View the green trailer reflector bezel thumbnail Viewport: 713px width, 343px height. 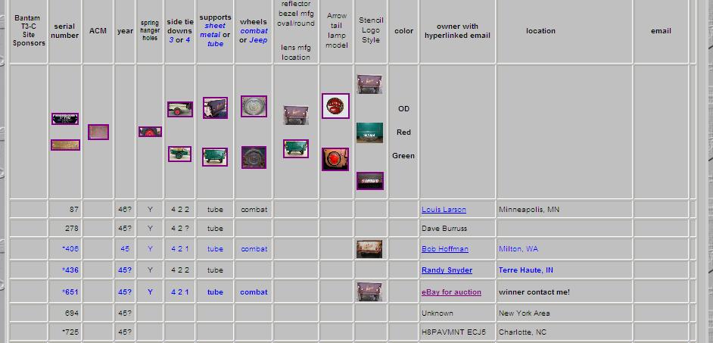pyautogui.click(x=296, y=148)
